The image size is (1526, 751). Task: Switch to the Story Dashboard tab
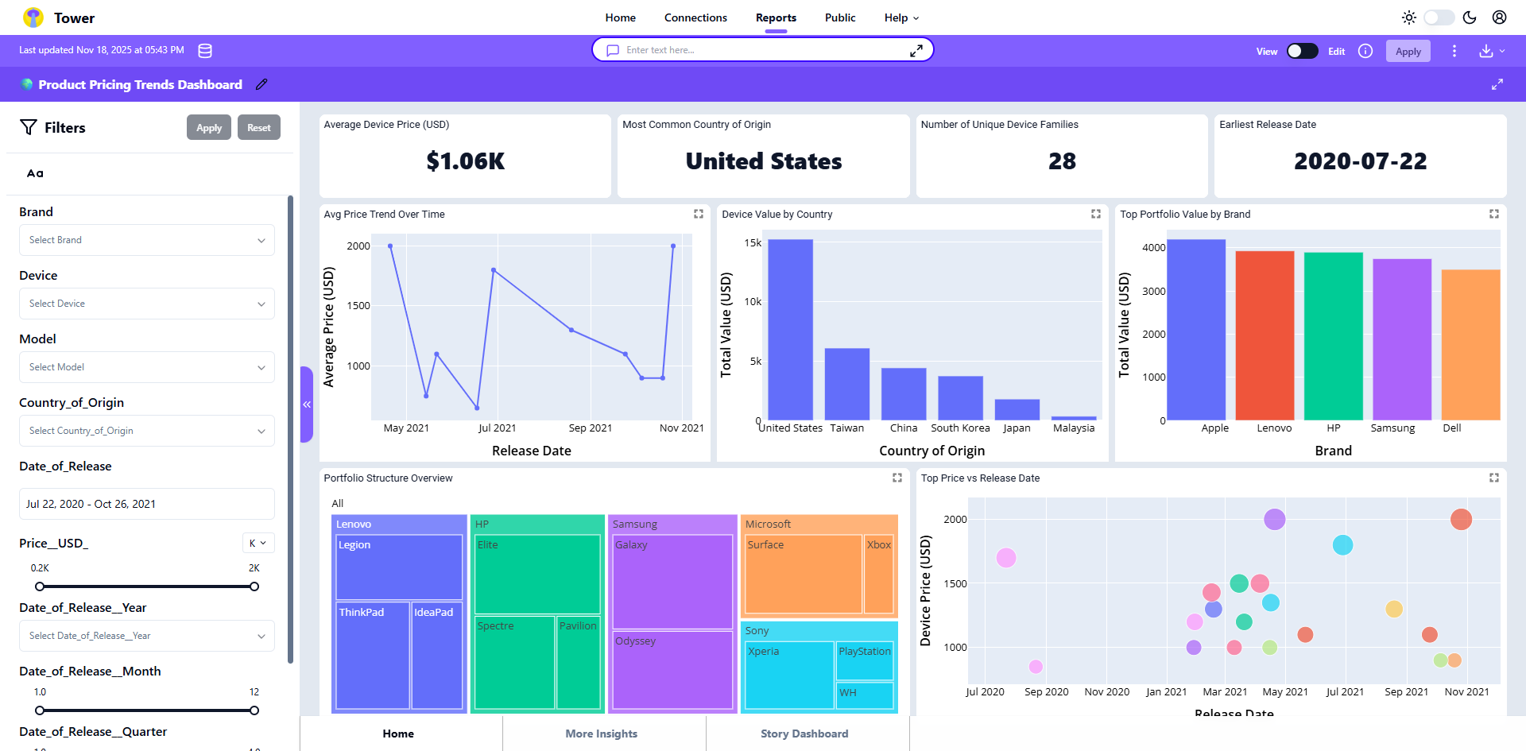tap(804, 734)
